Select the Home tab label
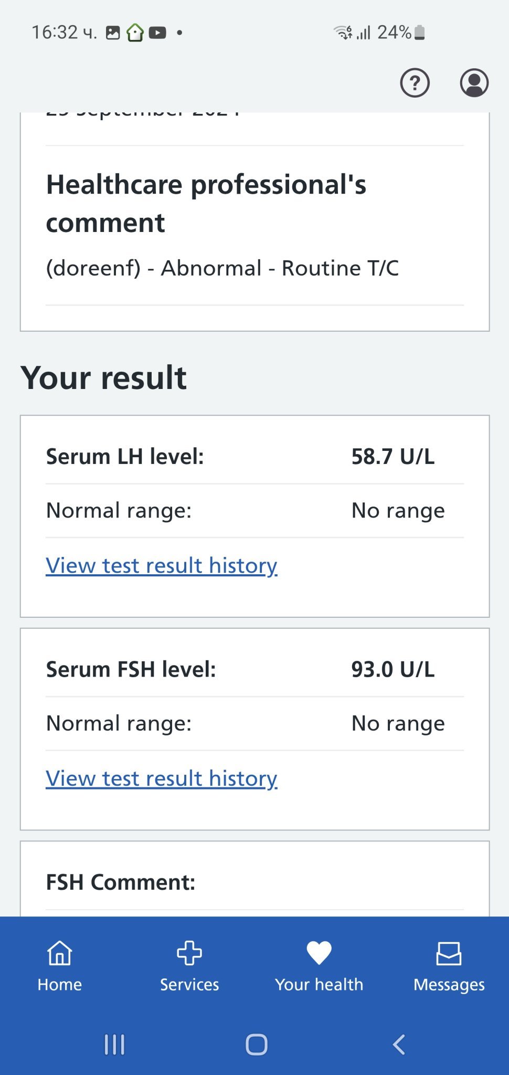This screenshot has height=1075, width=509. 60,984
